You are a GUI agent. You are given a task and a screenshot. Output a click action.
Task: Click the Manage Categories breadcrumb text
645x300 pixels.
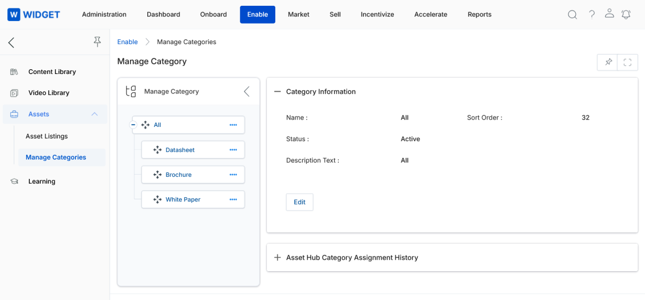point(187,42)
